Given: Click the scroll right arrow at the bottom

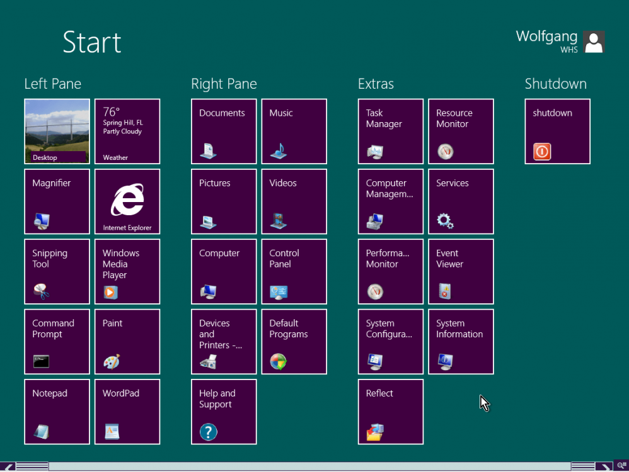Looking at the screenshot, I should [605, 466].
